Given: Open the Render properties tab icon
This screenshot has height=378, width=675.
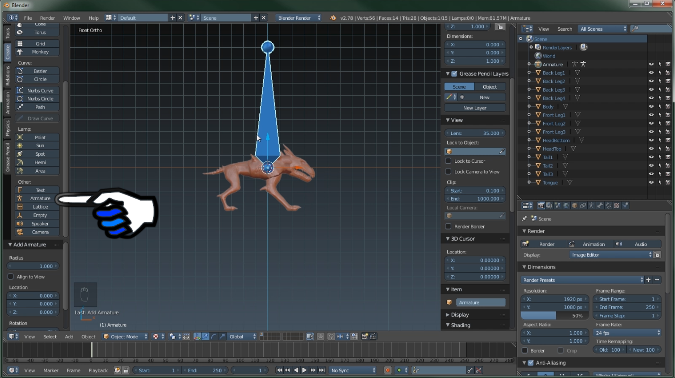Looking at the screenshot, I should point(541,205).
